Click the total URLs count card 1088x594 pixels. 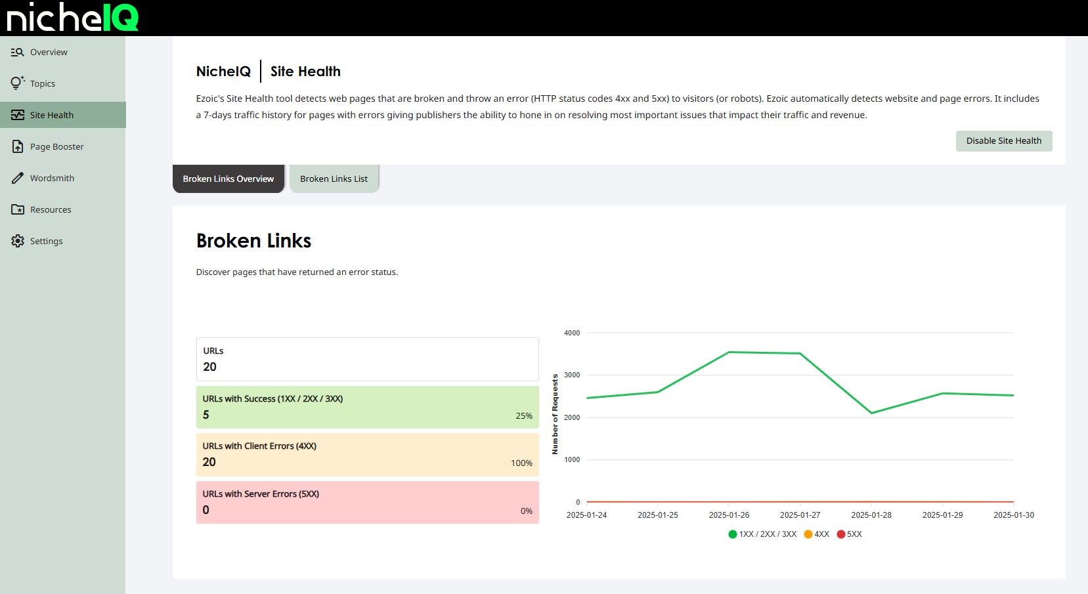pyautogui.click(x=367, y=359)
